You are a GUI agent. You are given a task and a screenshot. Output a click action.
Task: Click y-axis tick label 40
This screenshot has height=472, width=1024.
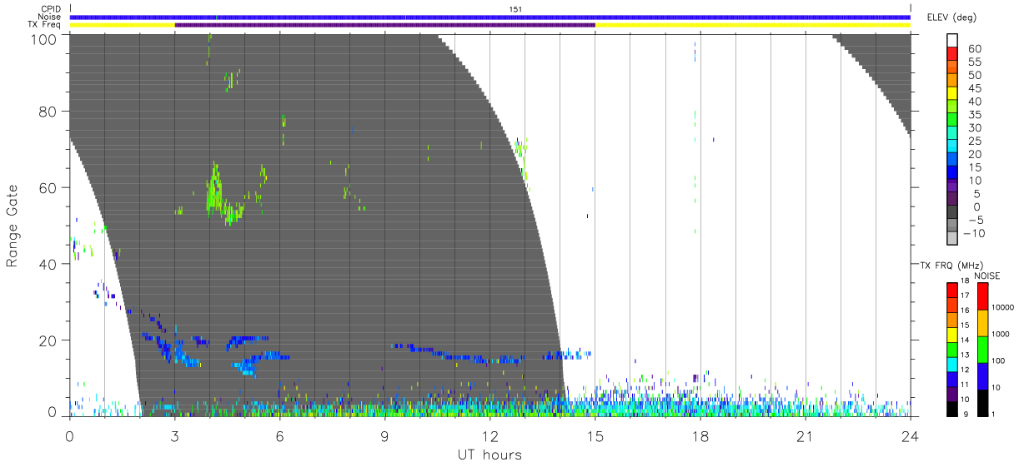pyautogui.click(x=49, y=264)
